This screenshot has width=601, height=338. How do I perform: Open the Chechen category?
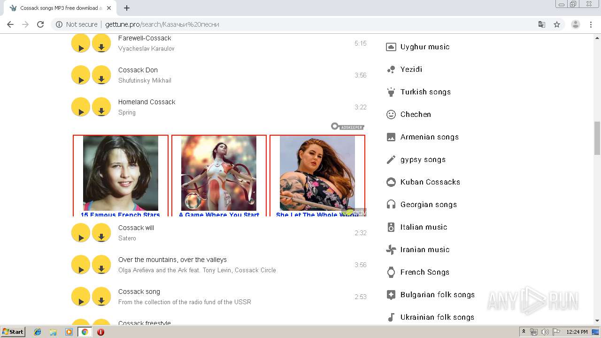[416, 115]
